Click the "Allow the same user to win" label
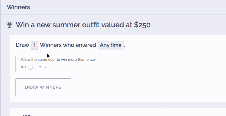The width and height of the screenshot is (226, 116). [58, 60]
